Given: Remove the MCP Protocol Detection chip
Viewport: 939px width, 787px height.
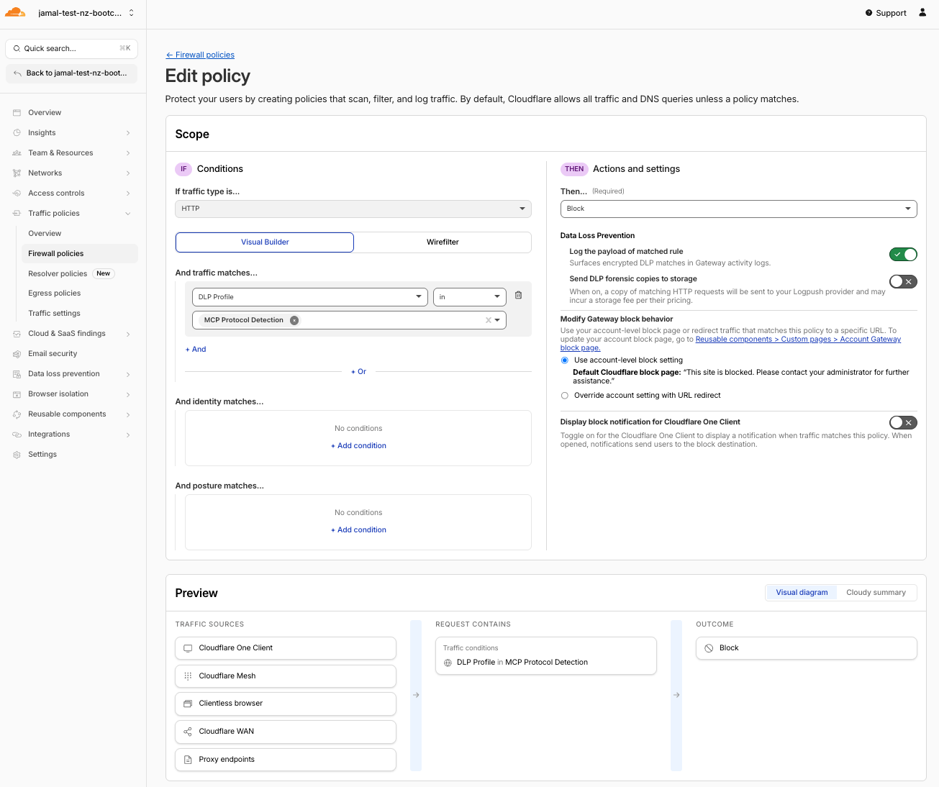Looking at the screenshot, I should [294, 320].
